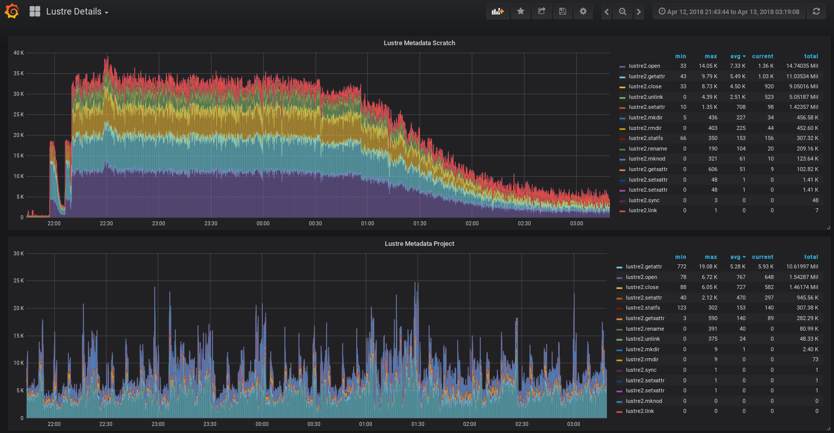The width and height of the screenshot is (834, 433).
Task: Click the Add panel icon
Action: click(497, 12)
